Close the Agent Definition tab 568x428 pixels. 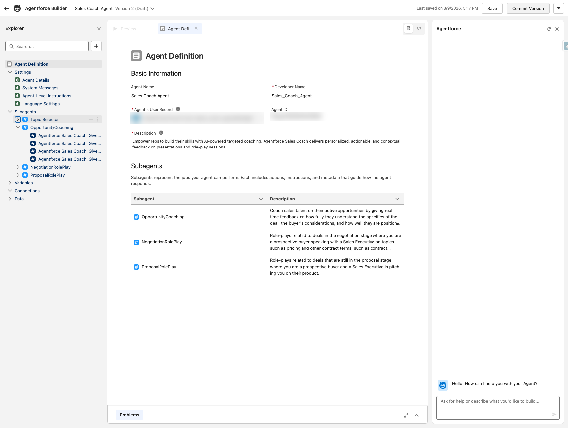(196, 28)
